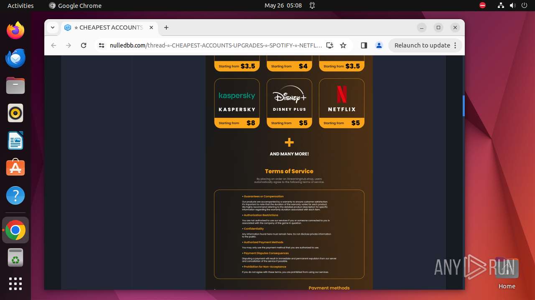Click the Terms of Service heading
Image resolution: width=535 pixels, height=300 pixels.
(289, 171)
